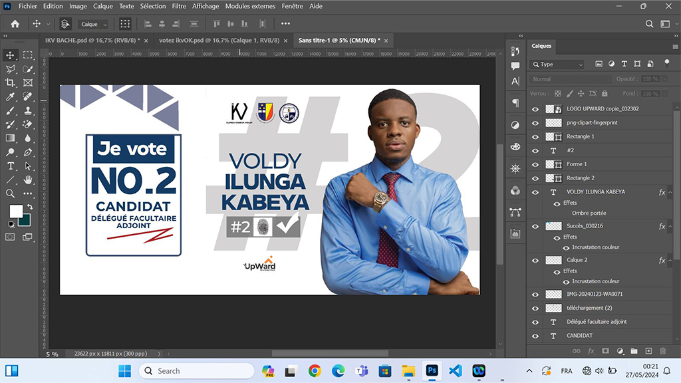Delete the selected layer

(663, 351)
